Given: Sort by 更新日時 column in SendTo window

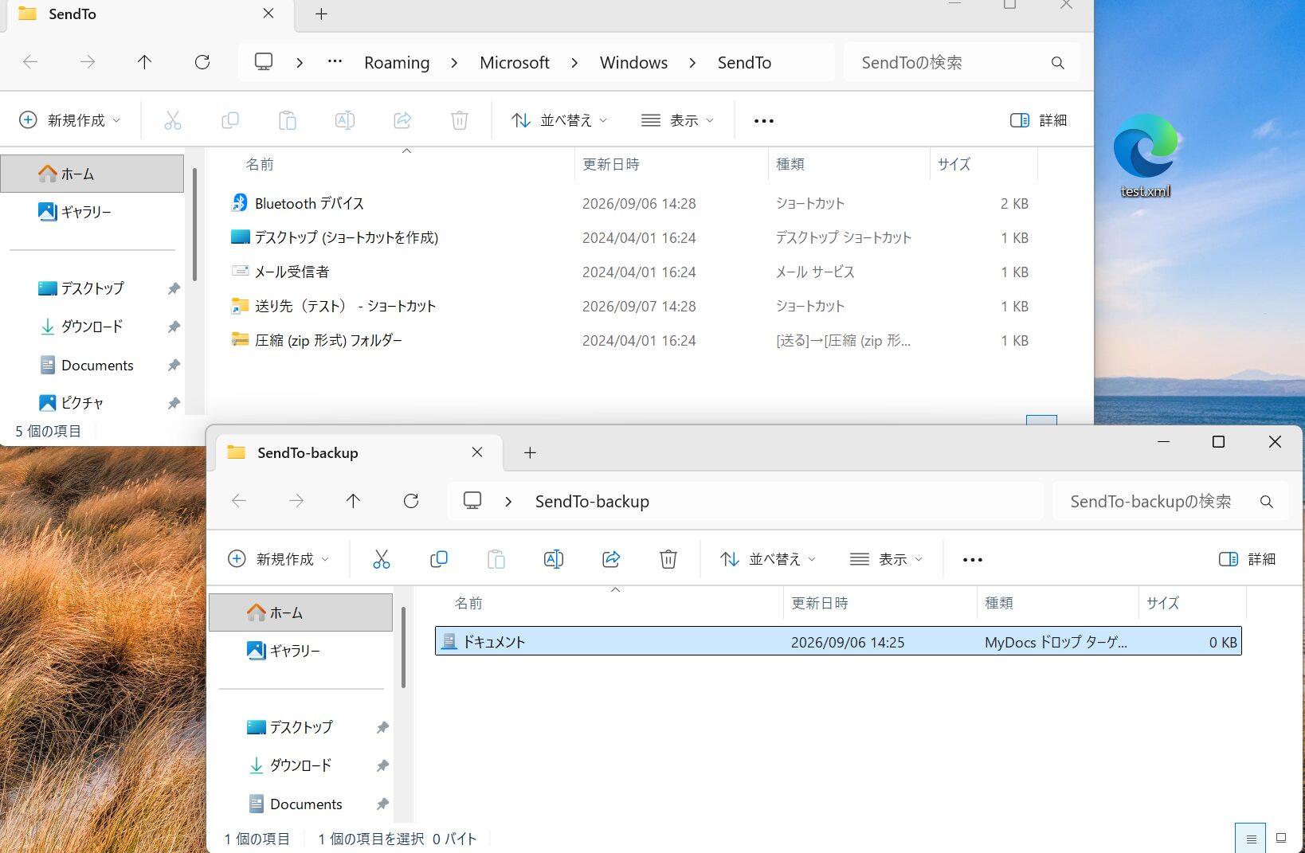Looking at the screenshot, I should pos(671,164).
